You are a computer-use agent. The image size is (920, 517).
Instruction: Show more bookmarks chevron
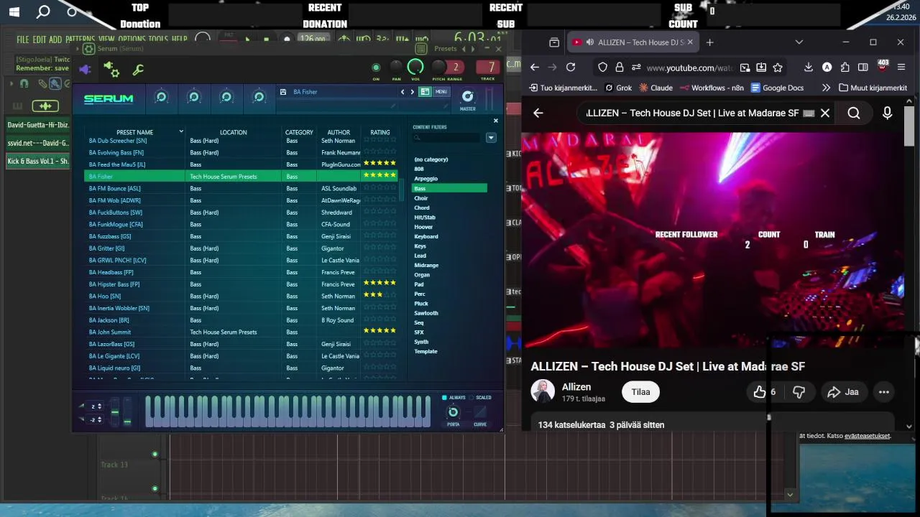coord(825,88)
